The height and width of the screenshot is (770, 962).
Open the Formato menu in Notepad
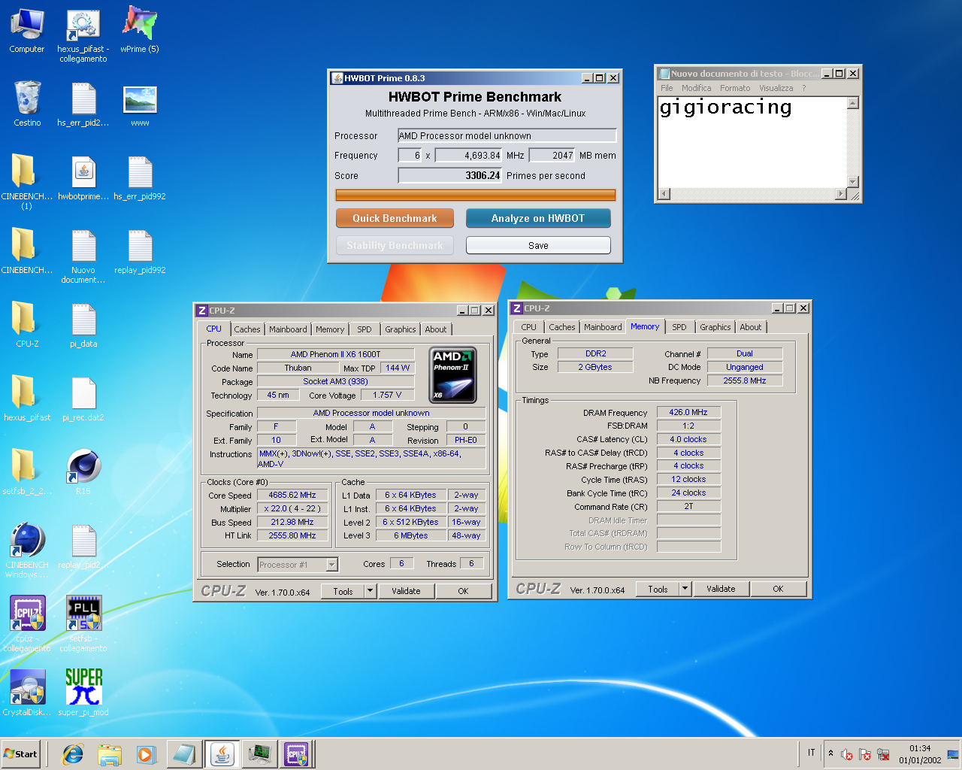coord(734,88)
